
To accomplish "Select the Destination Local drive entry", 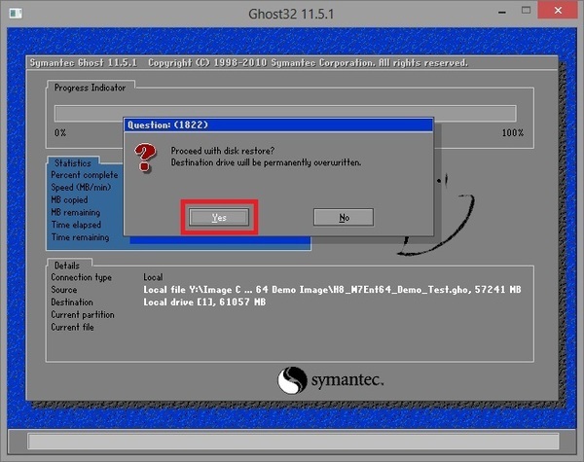I will pyautogui.click(x=203, y=302).
